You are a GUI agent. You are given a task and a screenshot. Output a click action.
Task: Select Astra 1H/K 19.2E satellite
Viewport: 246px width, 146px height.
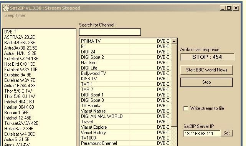[40, 53]
